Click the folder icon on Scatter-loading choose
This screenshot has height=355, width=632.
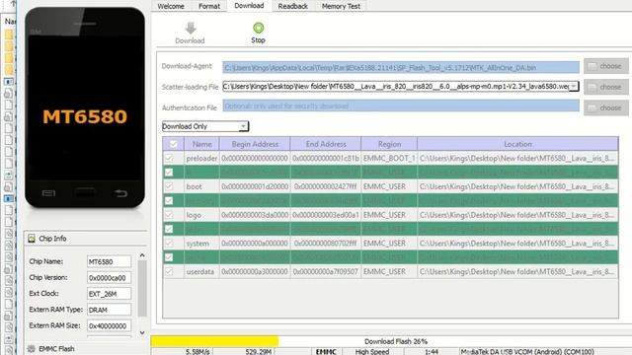tap(592, 87)
